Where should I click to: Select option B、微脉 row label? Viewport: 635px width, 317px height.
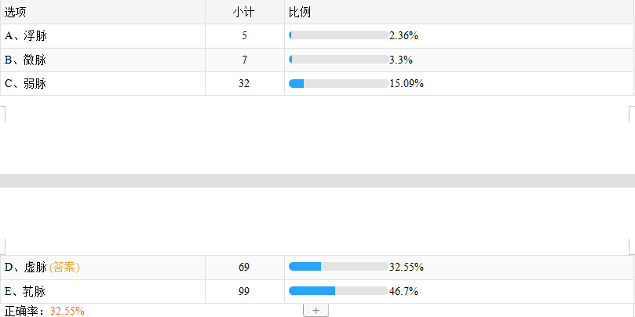tap(26, 60)
